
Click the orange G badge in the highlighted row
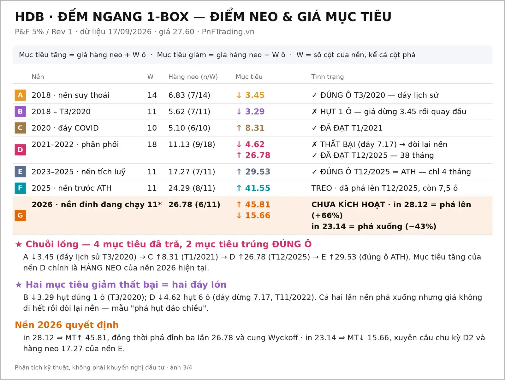[20, 215]
